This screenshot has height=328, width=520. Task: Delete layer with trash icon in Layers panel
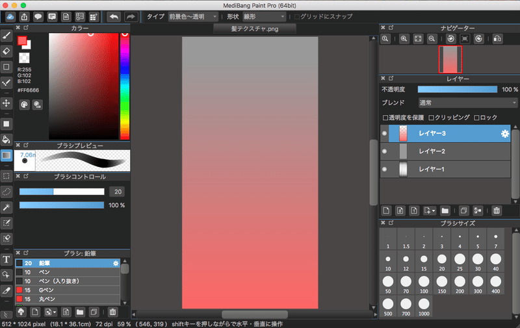point(497,210)
